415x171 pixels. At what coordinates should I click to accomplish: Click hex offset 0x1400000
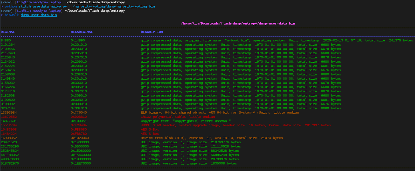pyautogui.click(x=80, y=142)
